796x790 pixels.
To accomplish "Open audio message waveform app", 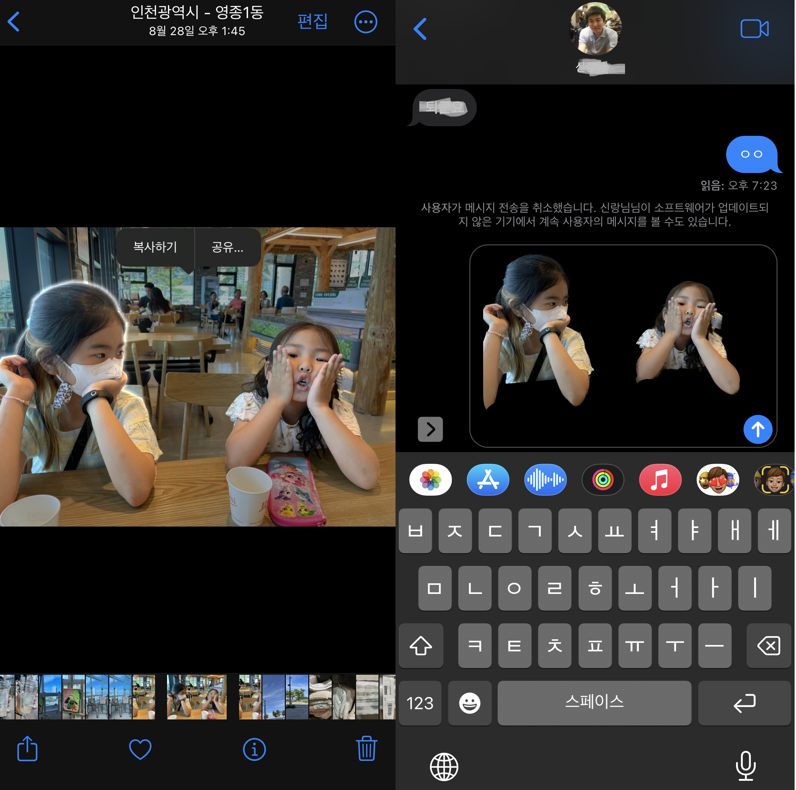I will click(545, 480).
